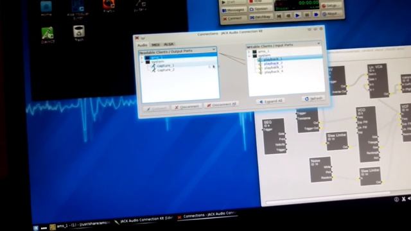Viewport: 411px width, 231px height.
Task: Click the SEQ module in the synth patch
Action: (x=274, y=137)
